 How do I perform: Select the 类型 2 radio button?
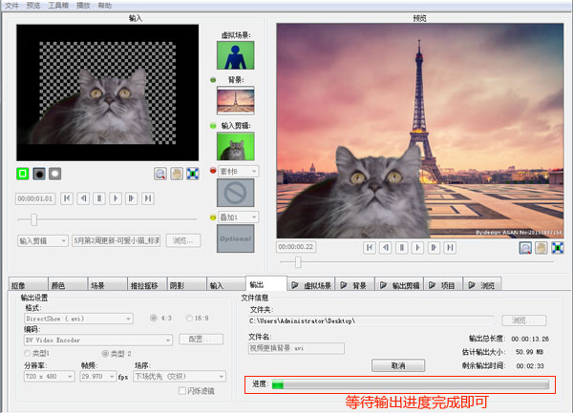click(x=105, y=353)
